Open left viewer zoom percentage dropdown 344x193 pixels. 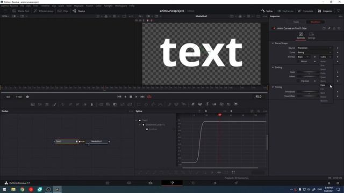[5, 16]
